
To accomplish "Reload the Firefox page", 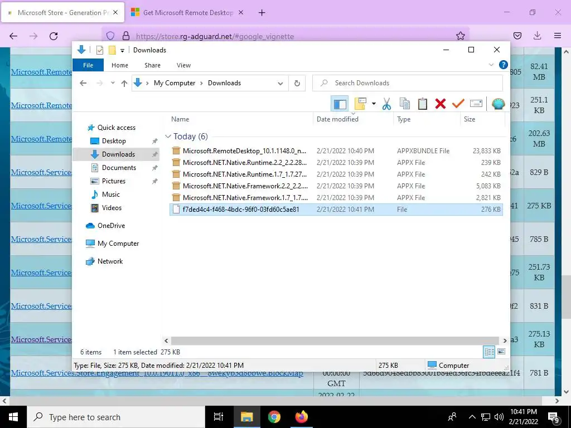I will (x=54, y=36).
